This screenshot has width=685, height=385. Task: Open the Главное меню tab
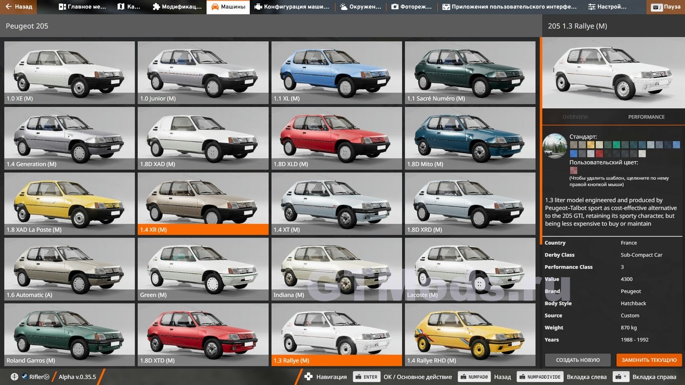pyautogui.click(x=82, y=7)
